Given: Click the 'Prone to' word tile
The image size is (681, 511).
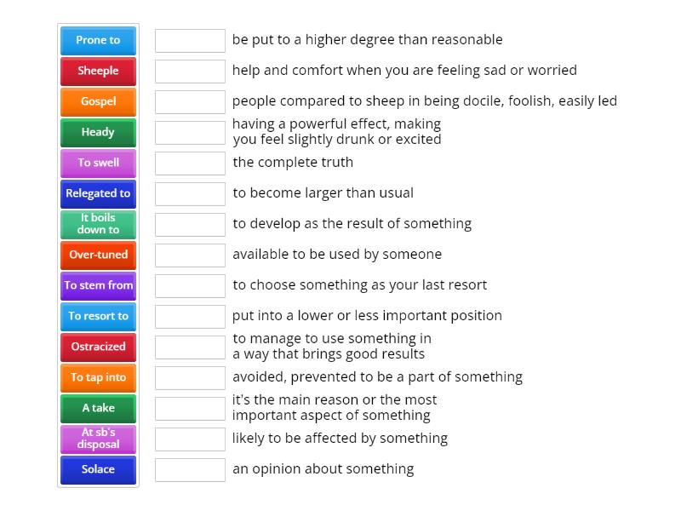Looking at the screenshot, I should pos(98,40).
